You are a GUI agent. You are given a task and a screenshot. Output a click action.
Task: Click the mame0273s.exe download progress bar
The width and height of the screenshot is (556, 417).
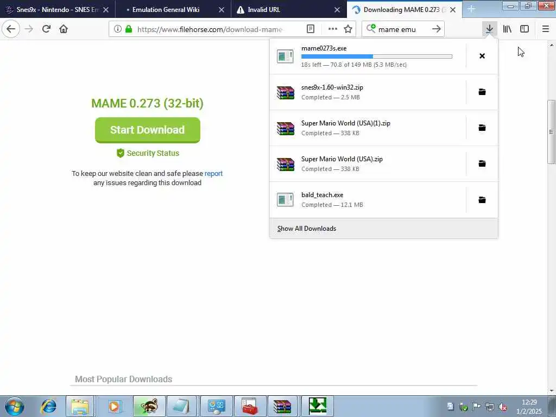click(377, 56)
